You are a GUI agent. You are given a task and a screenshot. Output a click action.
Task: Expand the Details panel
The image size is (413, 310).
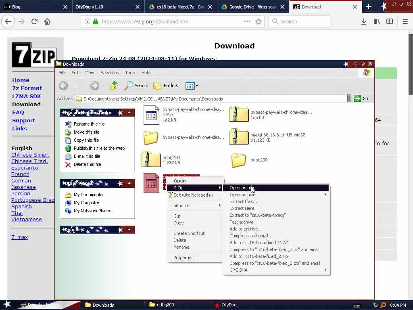[129, 230]
